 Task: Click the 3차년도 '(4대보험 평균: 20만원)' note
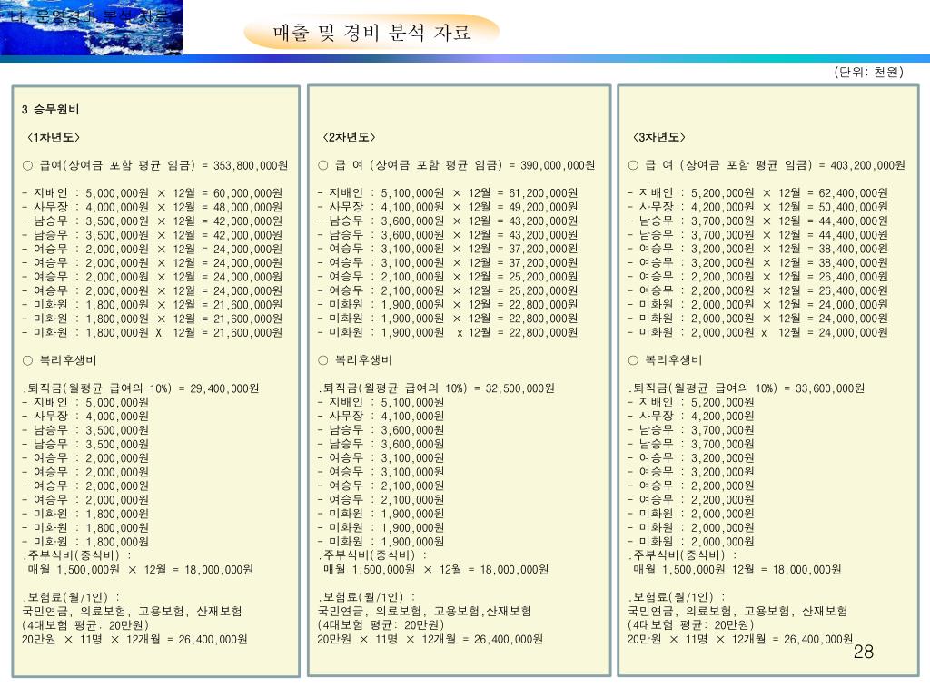tap(690, 625)
